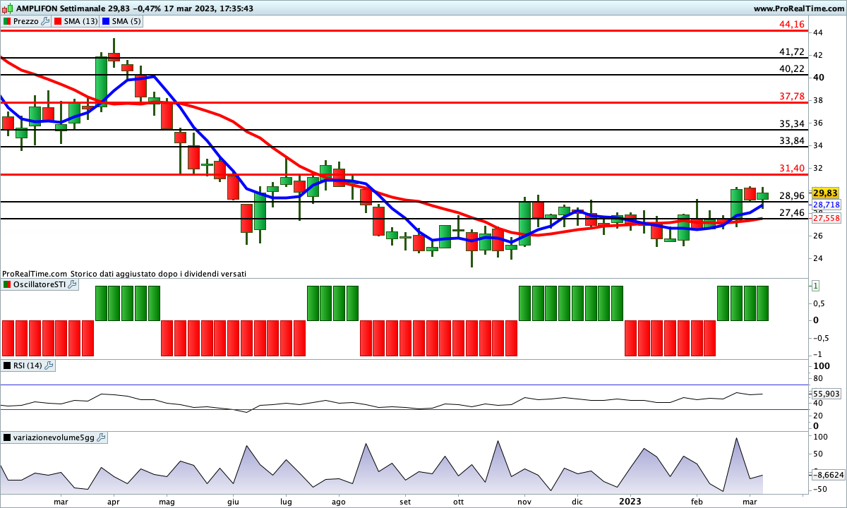Screen dimensions: 847x508
Task: Open OscillatoreSTI settings wrench
Action: 72,284
